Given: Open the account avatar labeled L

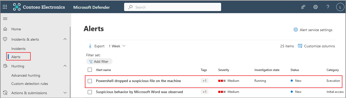Looking at the screenshot, I should click(340, 7).
